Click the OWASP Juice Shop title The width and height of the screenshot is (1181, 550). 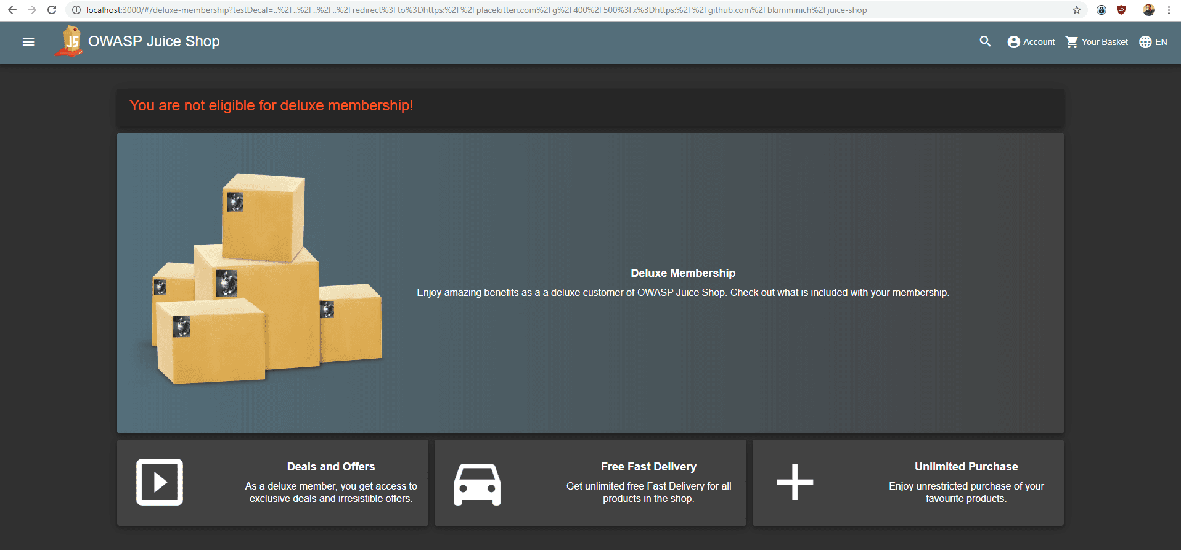154,41
